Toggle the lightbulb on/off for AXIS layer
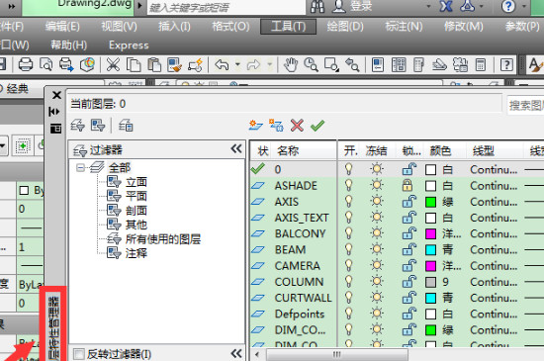The height and width of the screenshot is (361, 544). [349, 202]
